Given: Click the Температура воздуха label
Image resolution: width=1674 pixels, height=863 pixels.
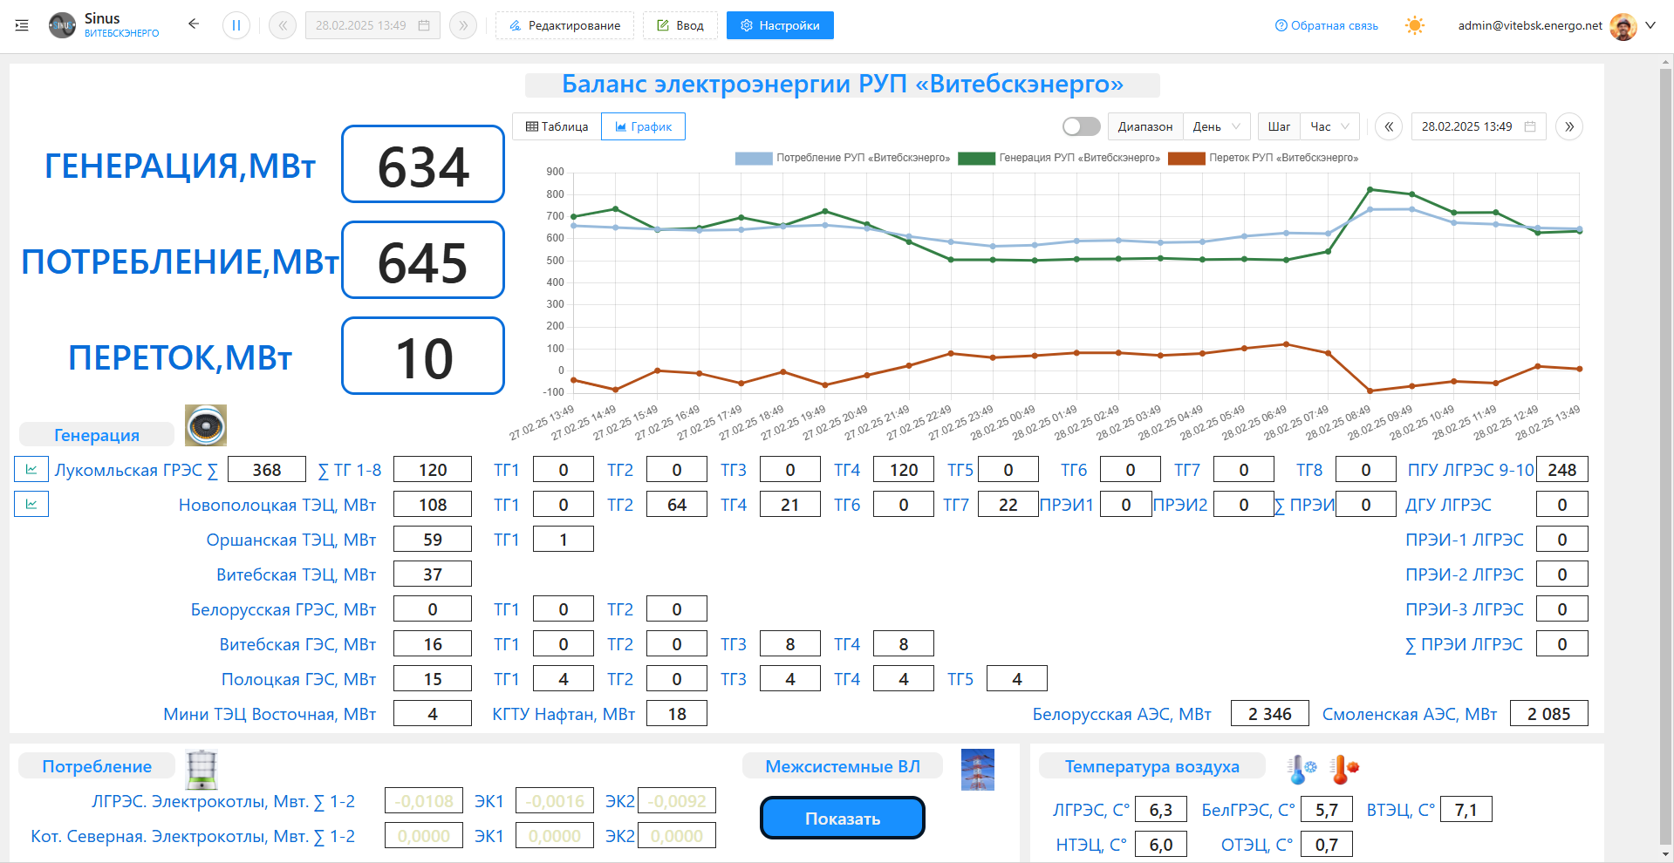Looking at the screenshot, I should [x=1152, y=766].
